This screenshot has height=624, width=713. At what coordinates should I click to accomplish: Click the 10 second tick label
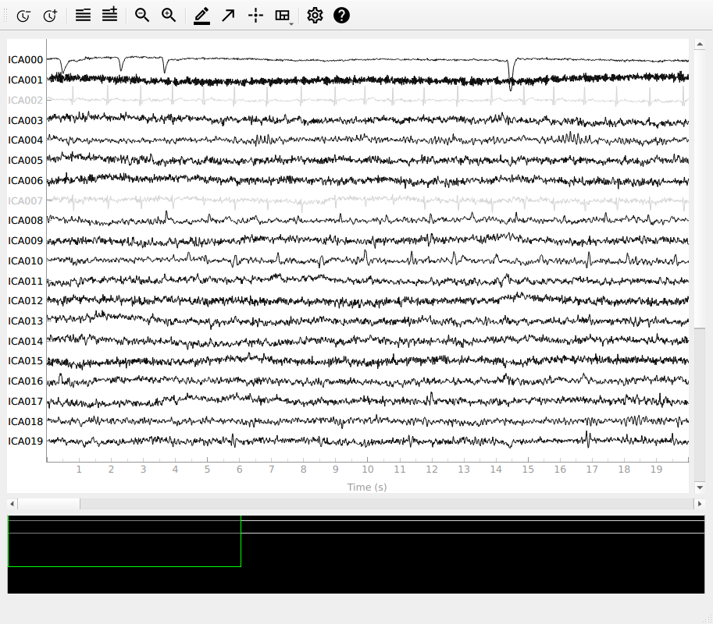[x=368, y=470]
